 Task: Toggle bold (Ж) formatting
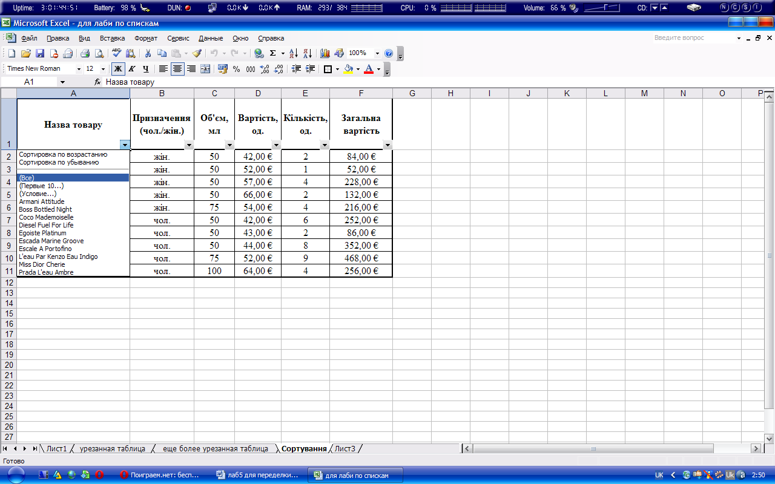click(118, 69)
